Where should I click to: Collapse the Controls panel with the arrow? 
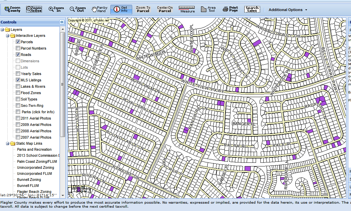tap(61, 22)
